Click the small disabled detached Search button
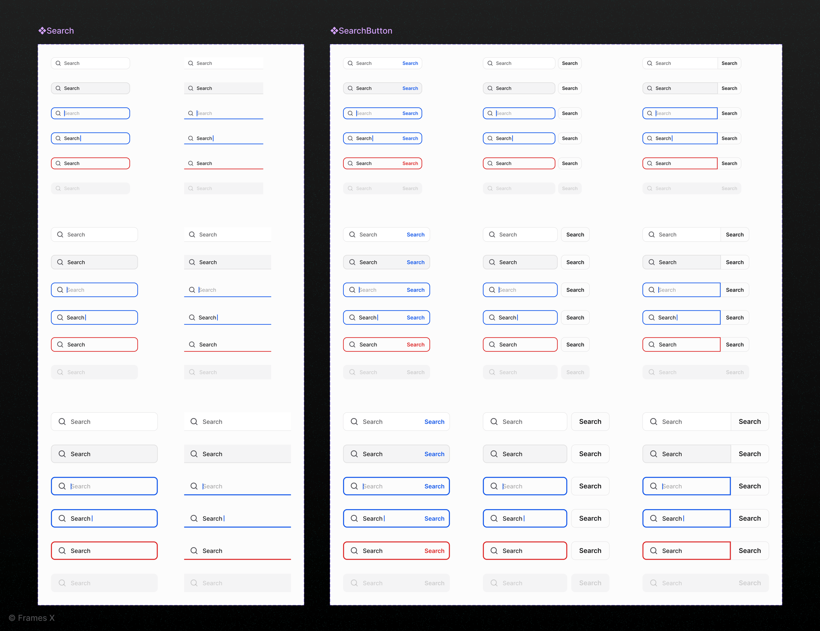Screen dimensions: 820x631 pos(570,188)
